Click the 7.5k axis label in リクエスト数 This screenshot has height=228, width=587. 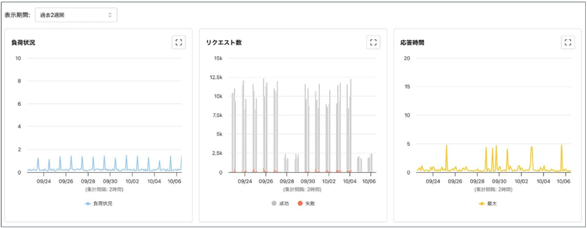[217, 115]
